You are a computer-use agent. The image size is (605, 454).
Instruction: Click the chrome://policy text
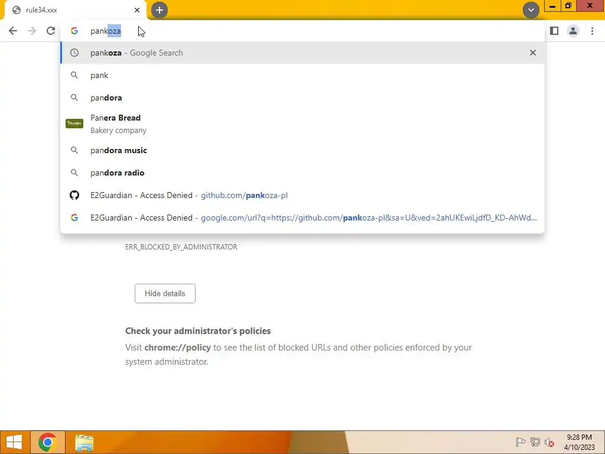pyautogui.click(x=177, y=348)
